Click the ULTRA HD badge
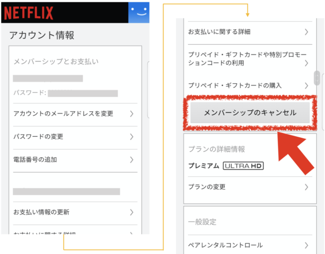 [243, 166]
